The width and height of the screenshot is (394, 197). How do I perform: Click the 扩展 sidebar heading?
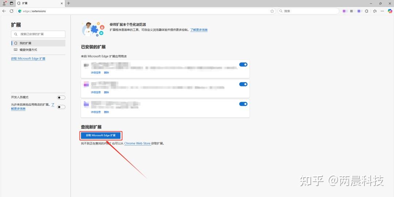click(16, 25)
